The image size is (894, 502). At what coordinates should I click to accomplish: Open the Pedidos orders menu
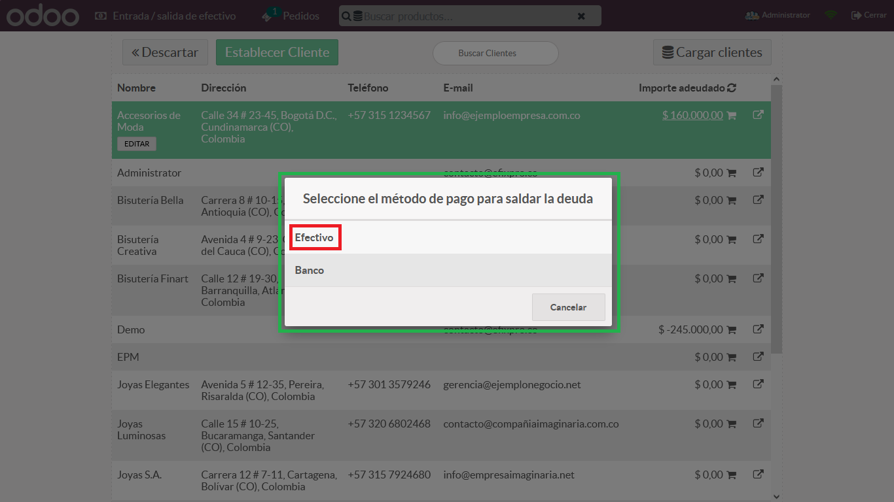[291, 16]
